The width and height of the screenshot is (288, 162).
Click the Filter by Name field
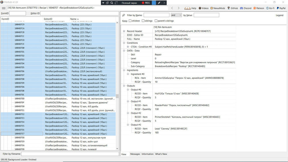click(x=156, y=15)
